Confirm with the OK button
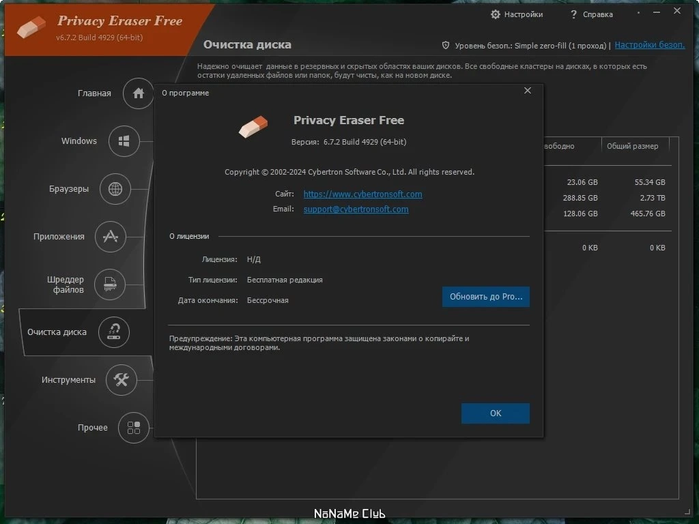Screen dimensions: 699x524 496,413
